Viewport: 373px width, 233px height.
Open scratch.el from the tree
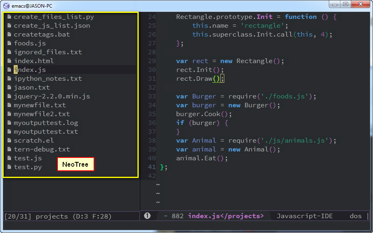coord(34,140)
